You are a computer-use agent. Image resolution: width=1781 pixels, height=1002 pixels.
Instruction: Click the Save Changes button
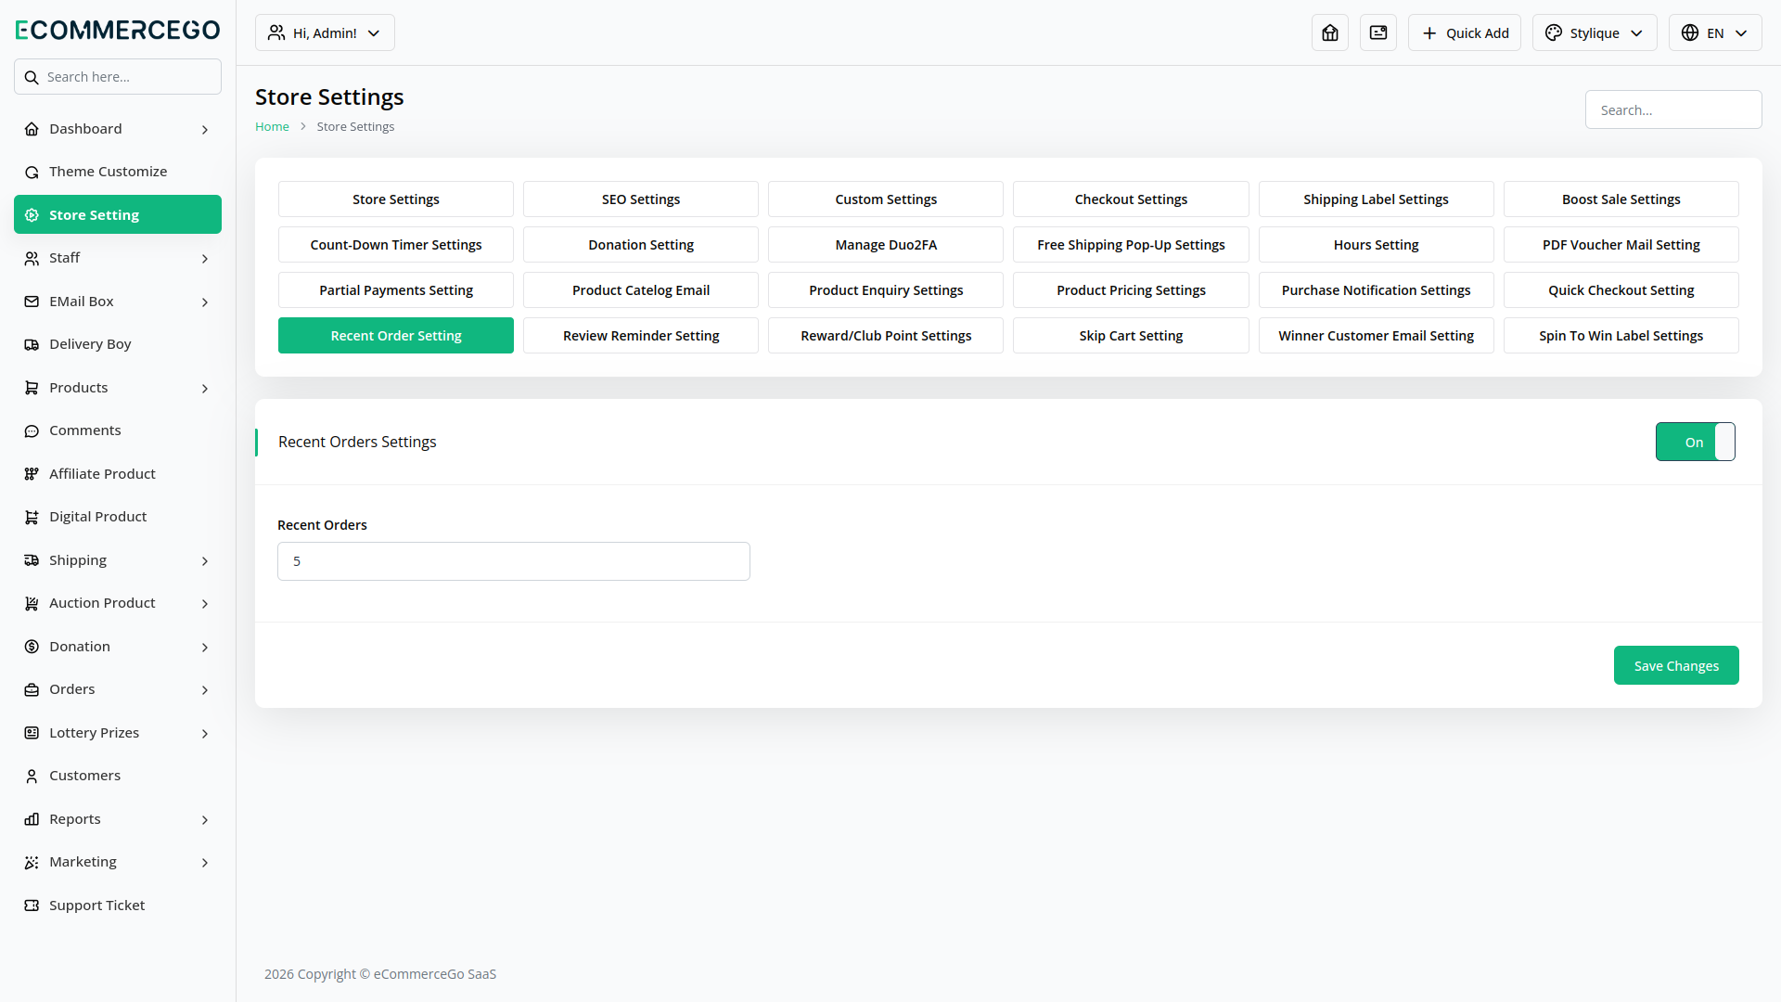1676,665
